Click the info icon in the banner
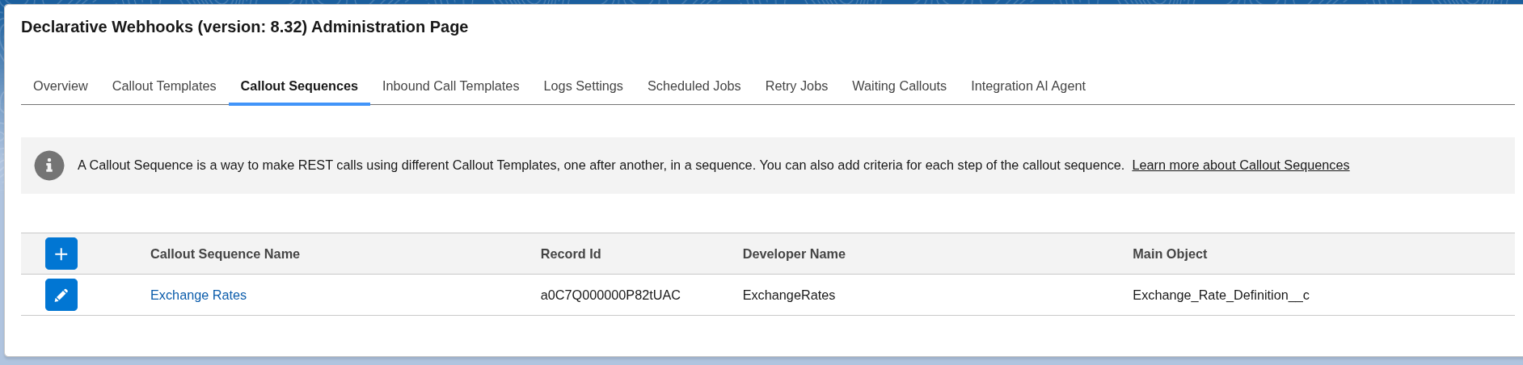The height and width of the screenshot is (365, 1523). pyautogui.click(x=49, y=166)
